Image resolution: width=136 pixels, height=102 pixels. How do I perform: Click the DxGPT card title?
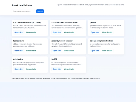54,59
